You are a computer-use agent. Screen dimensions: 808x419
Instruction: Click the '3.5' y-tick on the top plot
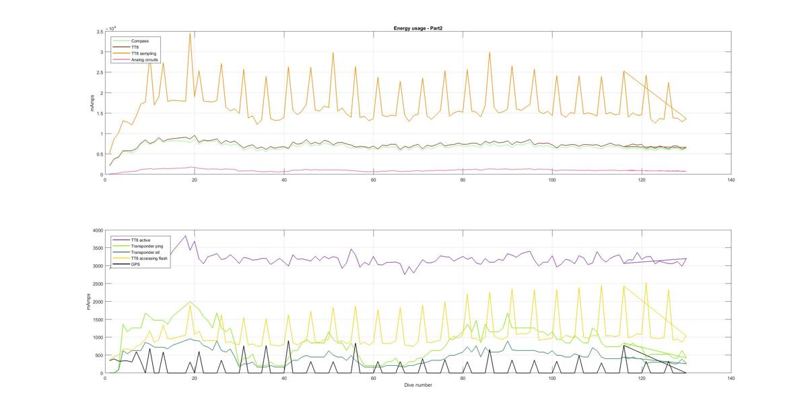(99, 32)
